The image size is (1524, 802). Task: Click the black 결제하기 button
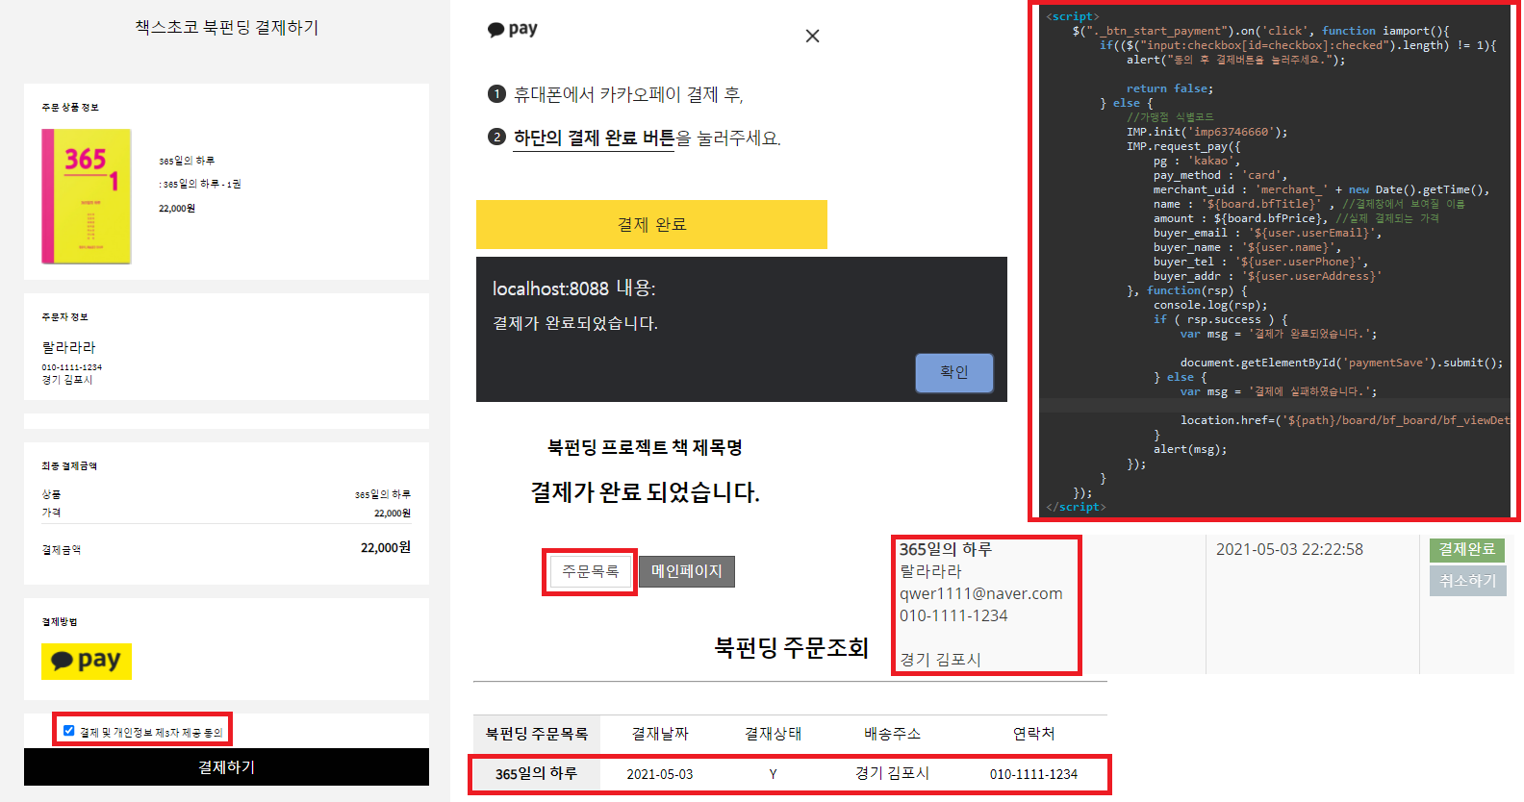pyautogui.click(x=226, y=767)
